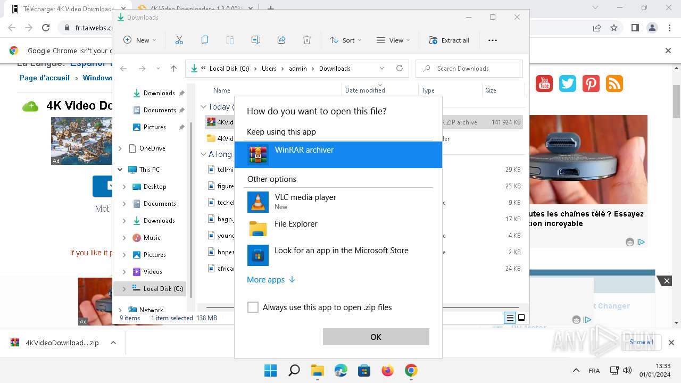Open the YouTube social icon on webpage

pos(544,84)
